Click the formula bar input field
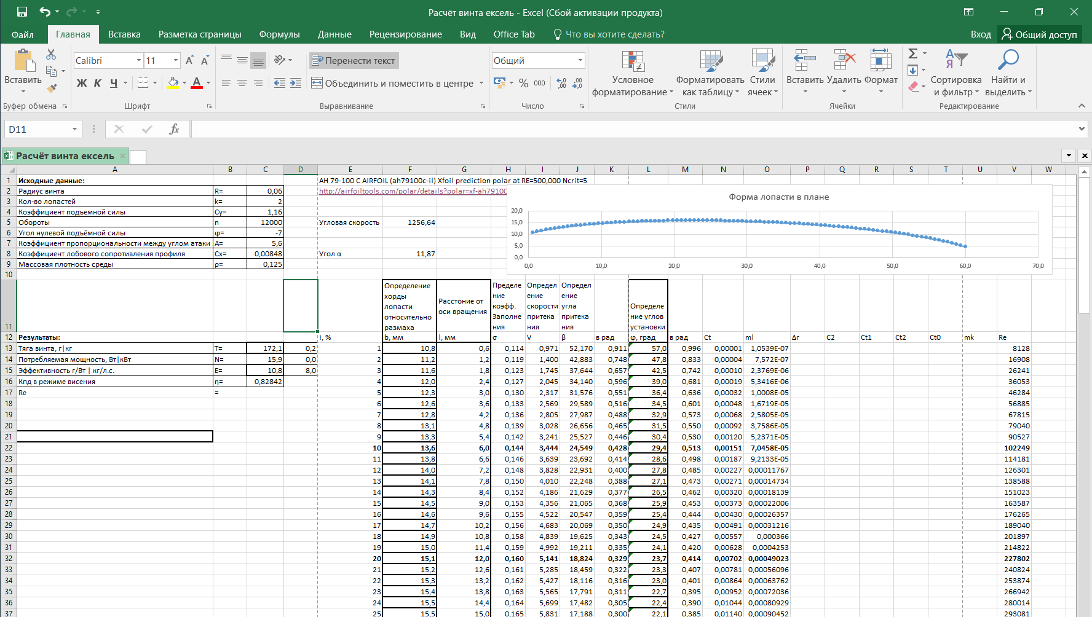1092x617 pixels. 634,129
